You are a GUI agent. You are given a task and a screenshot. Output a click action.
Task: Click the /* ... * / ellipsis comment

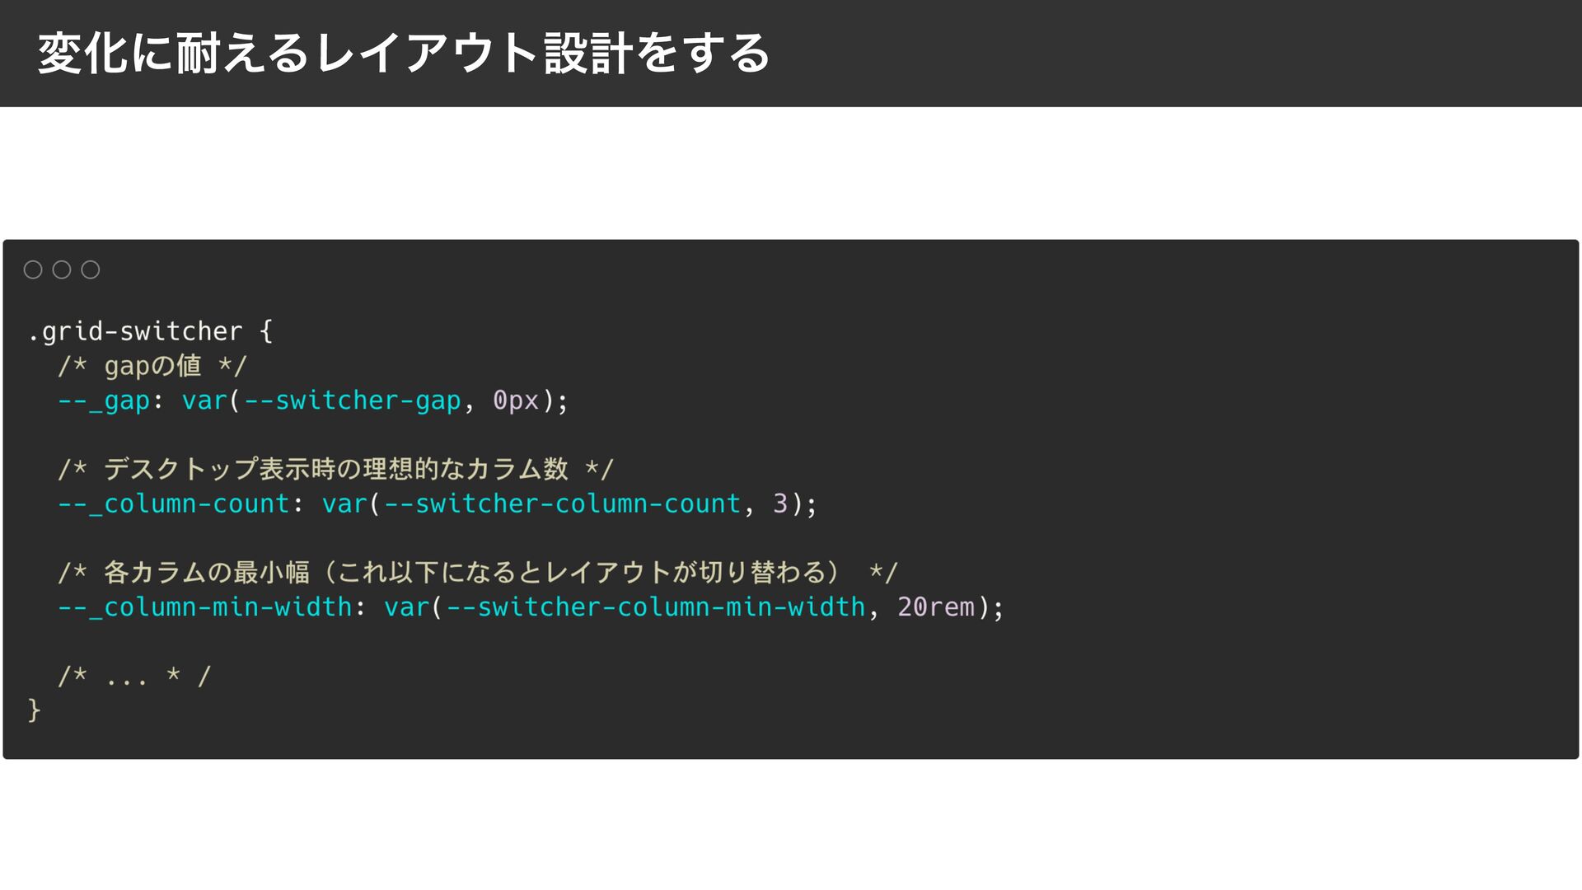click(135, 677)
